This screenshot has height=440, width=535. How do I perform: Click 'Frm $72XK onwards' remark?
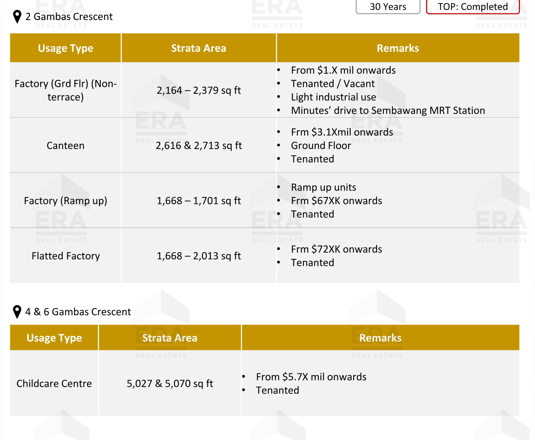[337, 250]
